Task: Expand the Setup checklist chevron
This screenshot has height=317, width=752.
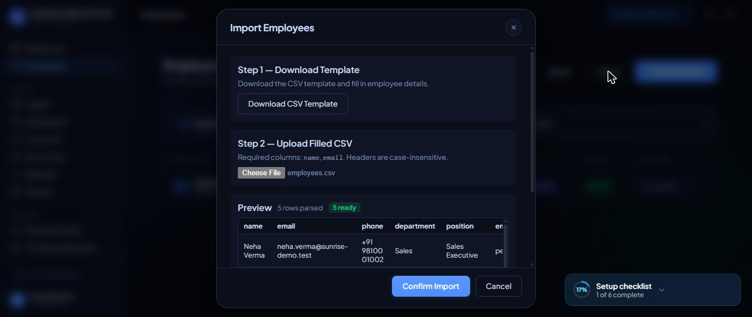Action: (662, 290)
